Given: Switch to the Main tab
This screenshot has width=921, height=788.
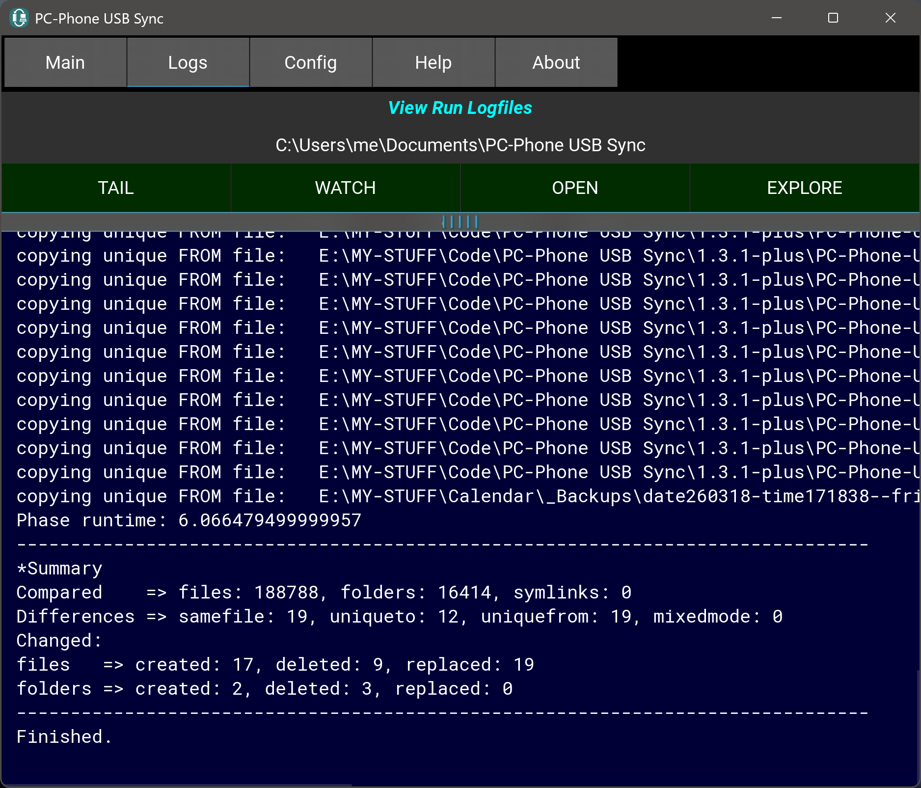Looking at the screenshot, I should 65,62.
